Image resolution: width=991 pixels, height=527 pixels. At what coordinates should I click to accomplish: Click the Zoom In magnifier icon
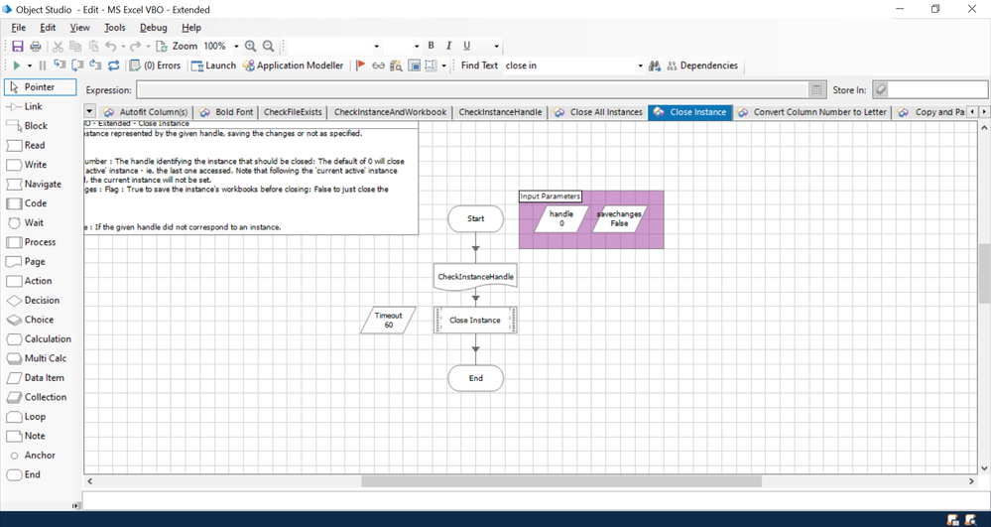[251, 47]
